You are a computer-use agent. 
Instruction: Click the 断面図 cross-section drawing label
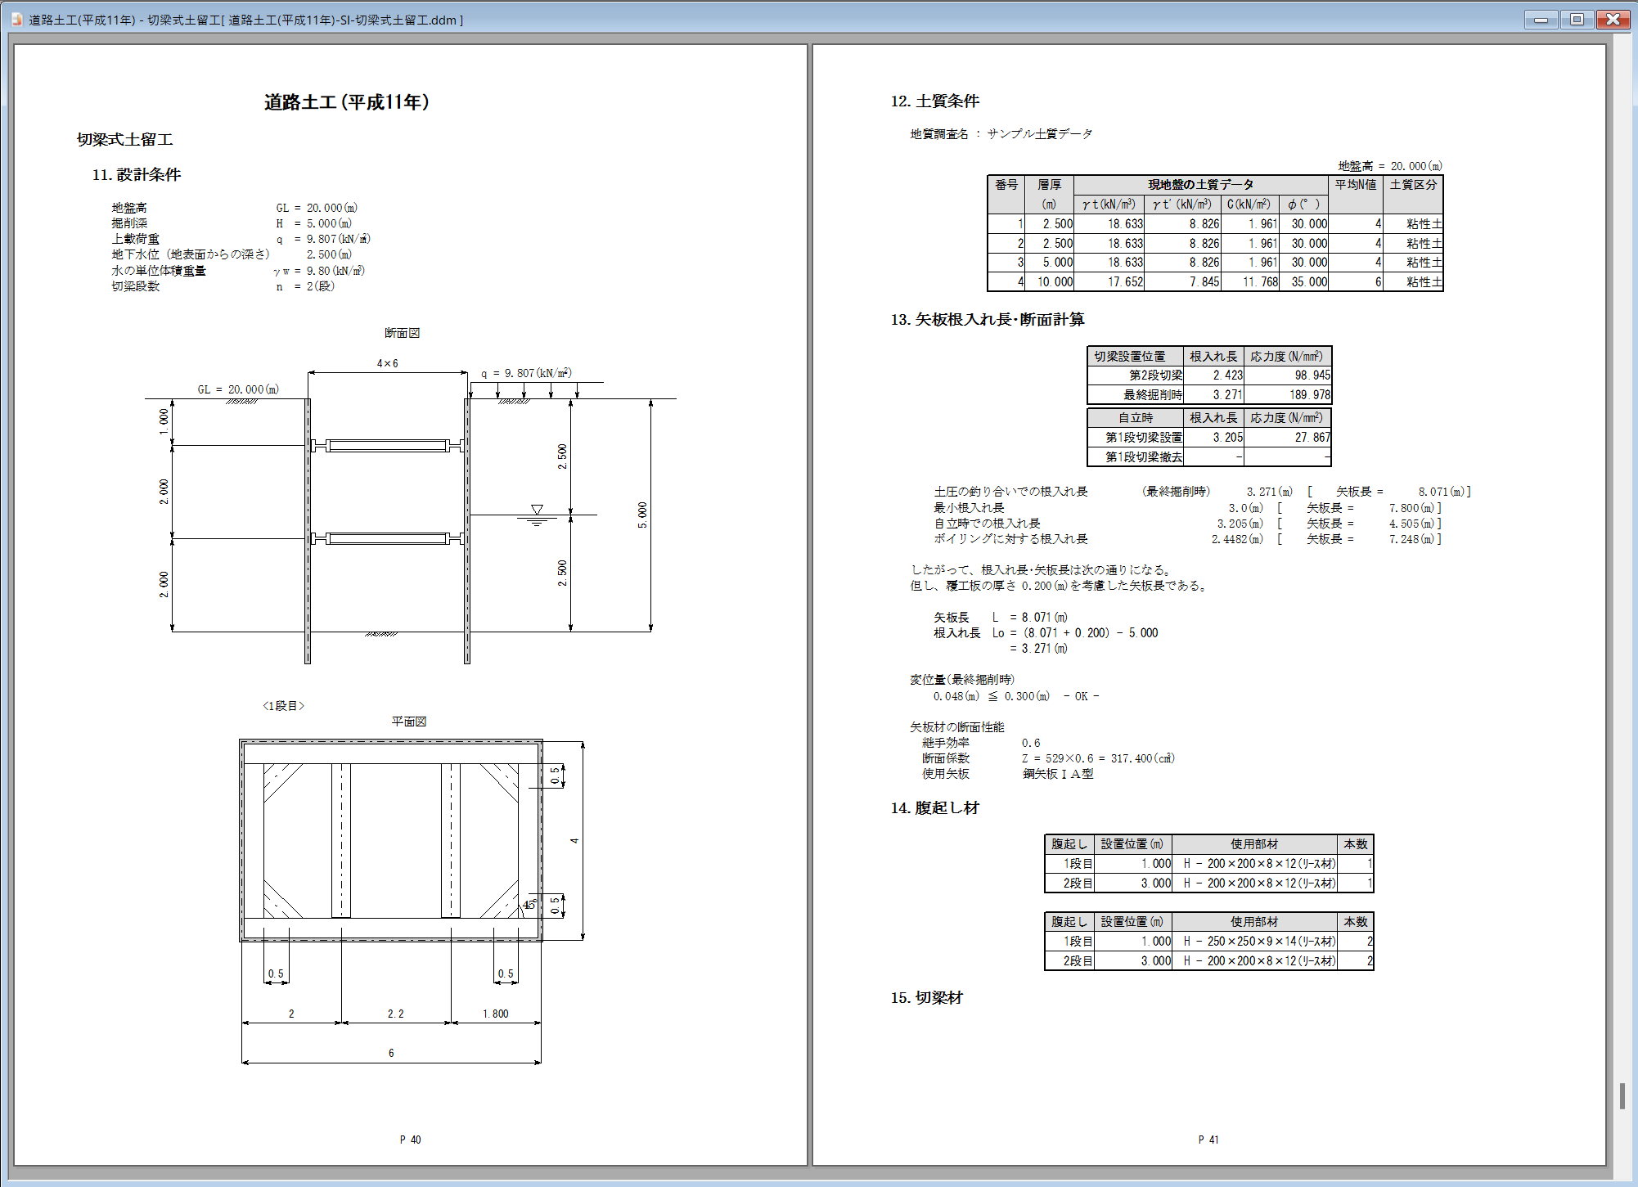[x=402, y=333]
